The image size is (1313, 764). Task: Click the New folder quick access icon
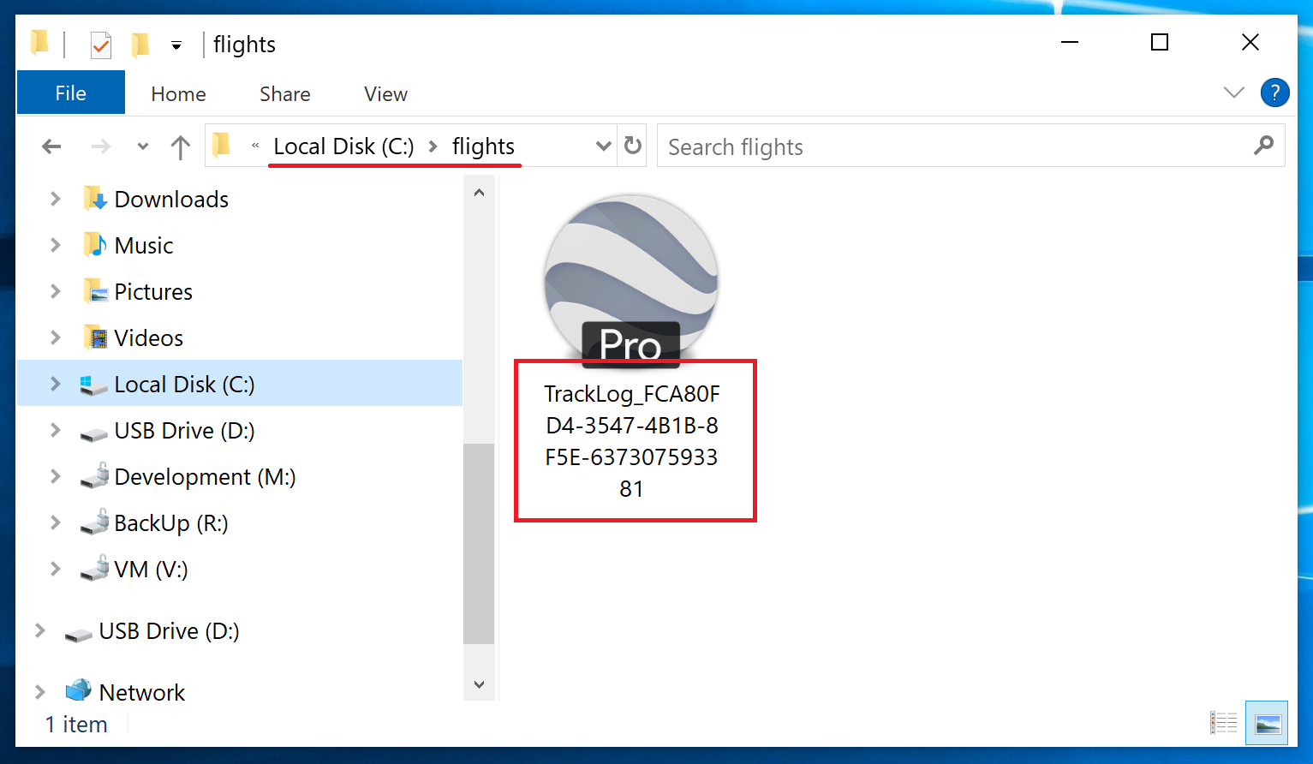point(140,44)
